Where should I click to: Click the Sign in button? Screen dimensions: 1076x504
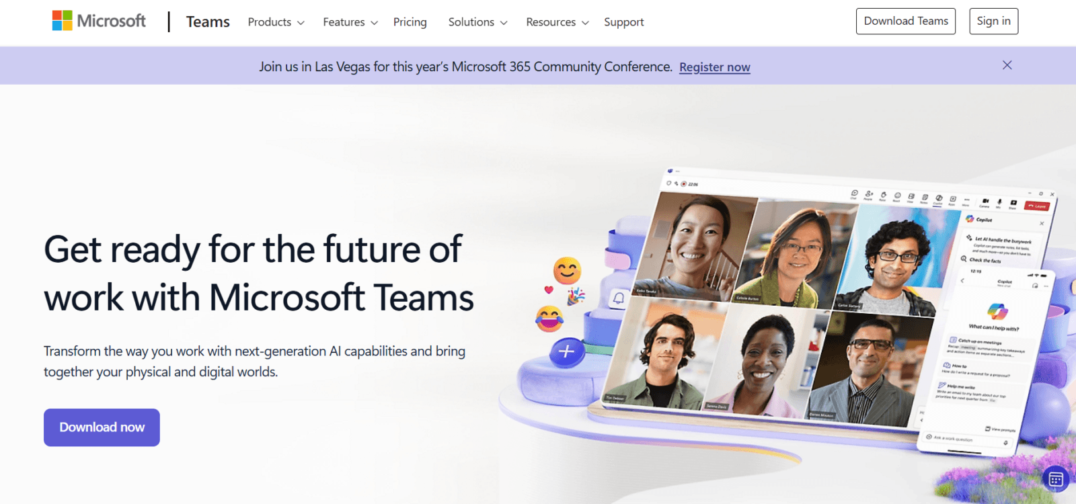pos(994,22)
